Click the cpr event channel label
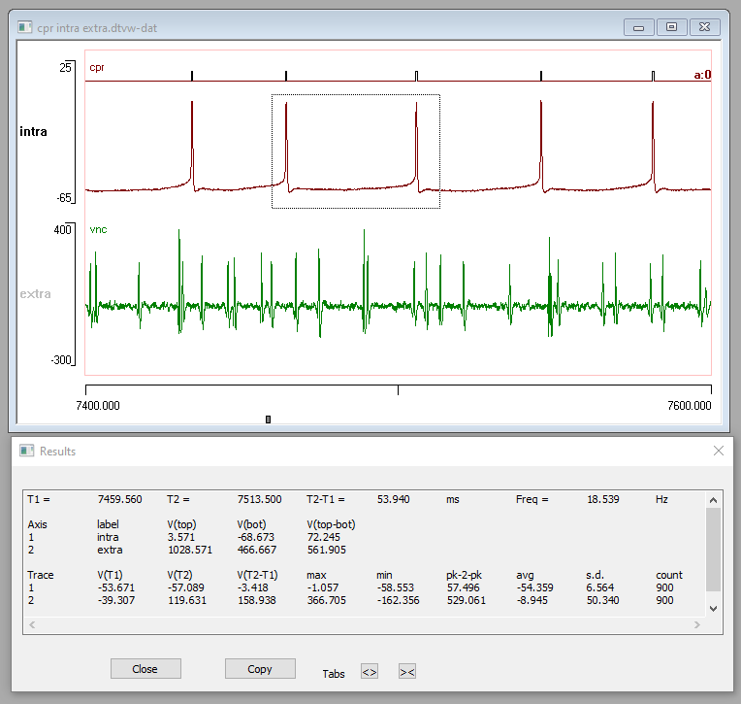The image size is (741, 704). click(x=97, y=68)
